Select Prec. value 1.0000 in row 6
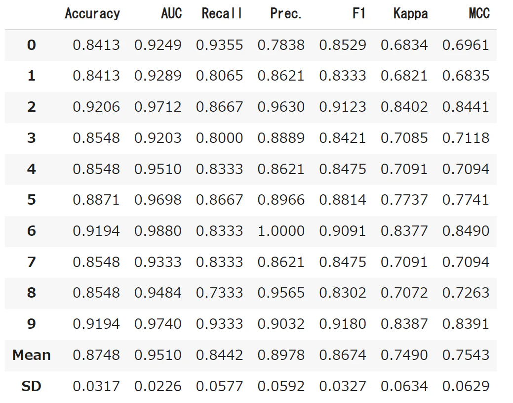Image resolution: width=513 pixels, height=403 pixels. pos(281,231)
